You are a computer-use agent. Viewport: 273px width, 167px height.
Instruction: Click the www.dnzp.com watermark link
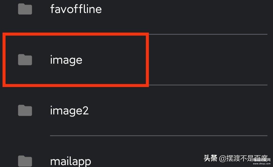[x=262, y=163]
